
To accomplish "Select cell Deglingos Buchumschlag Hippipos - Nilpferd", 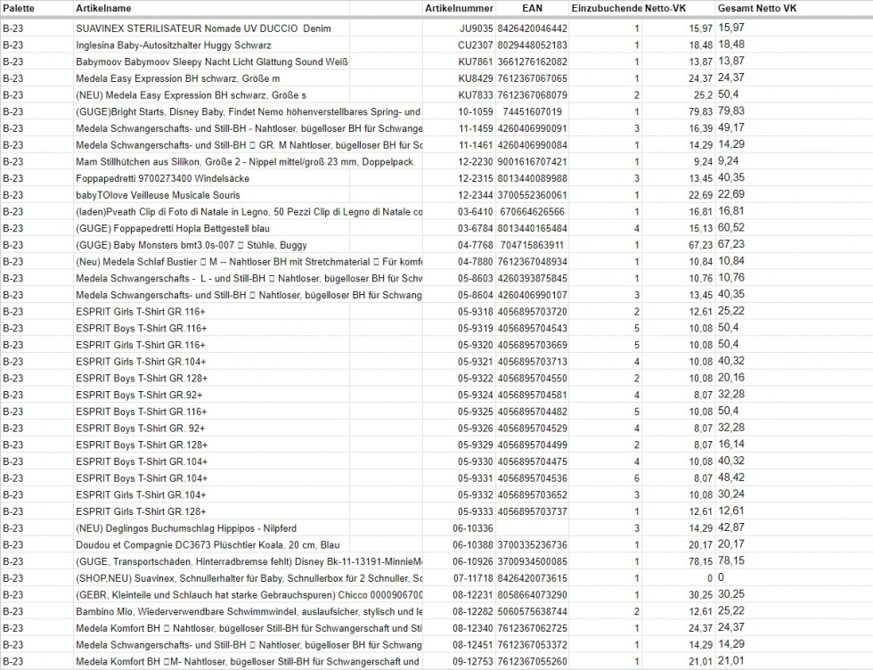I will [186, 528].
